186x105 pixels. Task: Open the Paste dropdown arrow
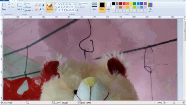point(4,11)
